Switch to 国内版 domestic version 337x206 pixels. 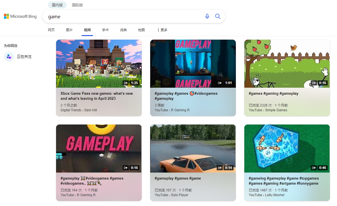pos(57,5)
